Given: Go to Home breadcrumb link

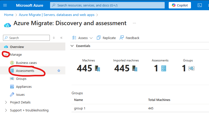Looking at the screenshot, I should 9,15.
